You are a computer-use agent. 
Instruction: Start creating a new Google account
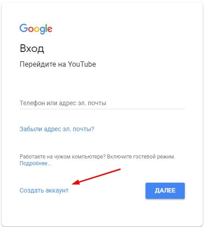click(x=44, y=190)
